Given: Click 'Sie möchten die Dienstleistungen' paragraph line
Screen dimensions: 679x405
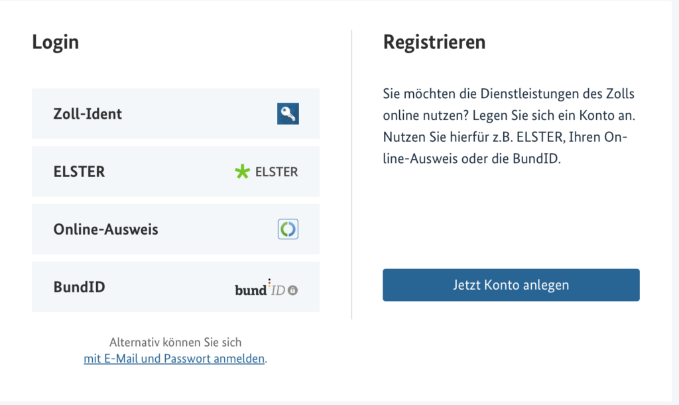Looking at the screenshot, I should (x=509, y=94).
